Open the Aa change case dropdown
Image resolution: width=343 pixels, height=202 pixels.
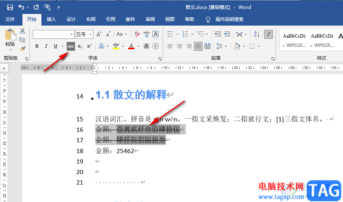pyautogui.click(x=122, y=34)
